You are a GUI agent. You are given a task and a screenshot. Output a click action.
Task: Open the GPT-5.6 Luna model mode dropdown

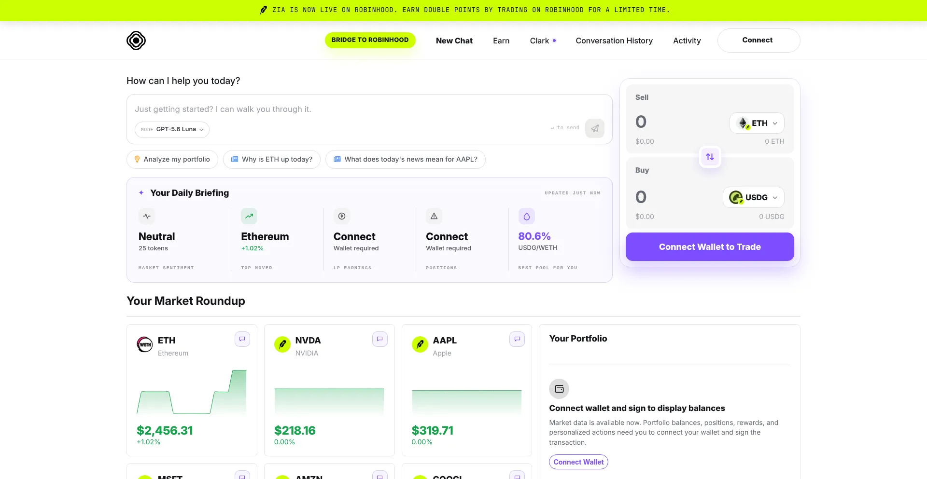click(172, 129)
